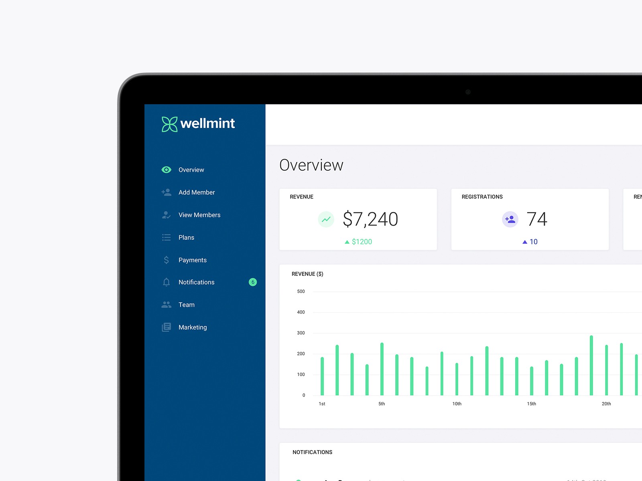Click the green triangle beside $1200
The width and height of the screenshot is (642, 481).
(347, 242)
